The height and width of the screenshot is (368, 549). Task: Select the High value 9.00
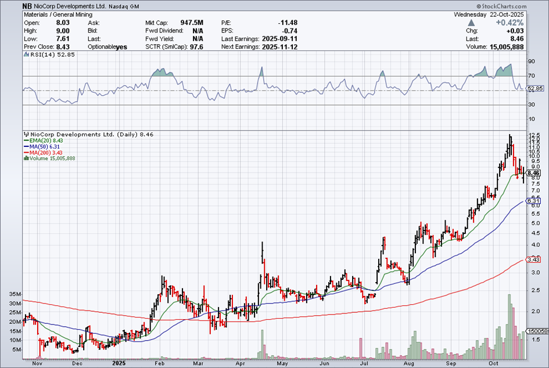click(63, 31)
